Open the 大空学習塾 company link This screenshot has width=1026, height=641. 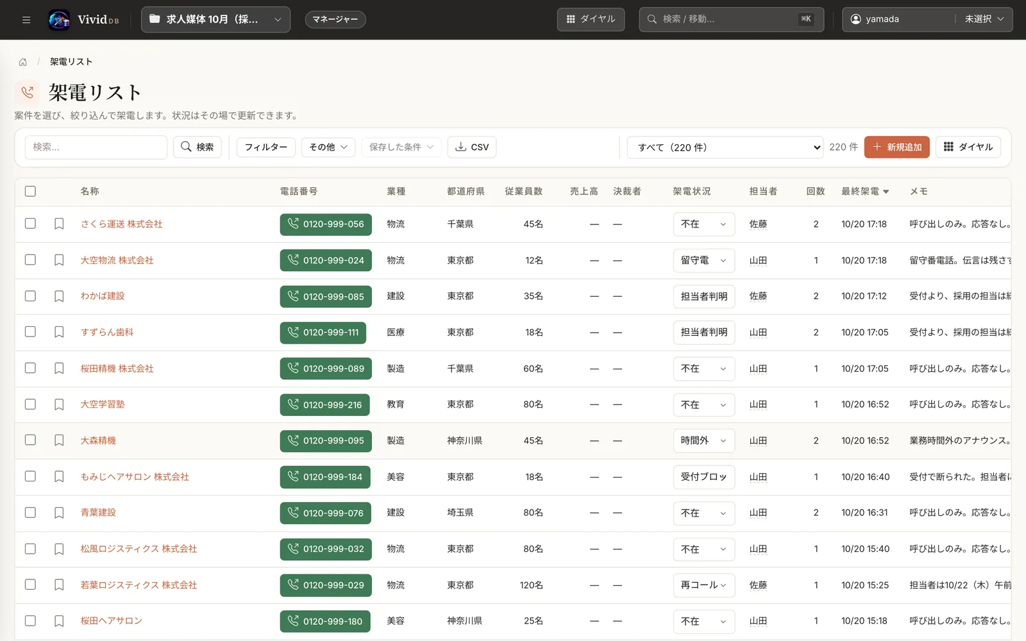[x=103, y=404]
